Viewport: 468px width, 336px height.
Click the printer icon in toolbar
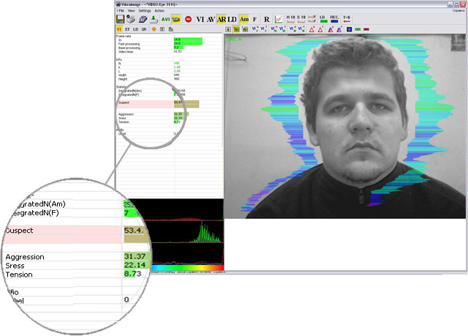click(131, 19)
